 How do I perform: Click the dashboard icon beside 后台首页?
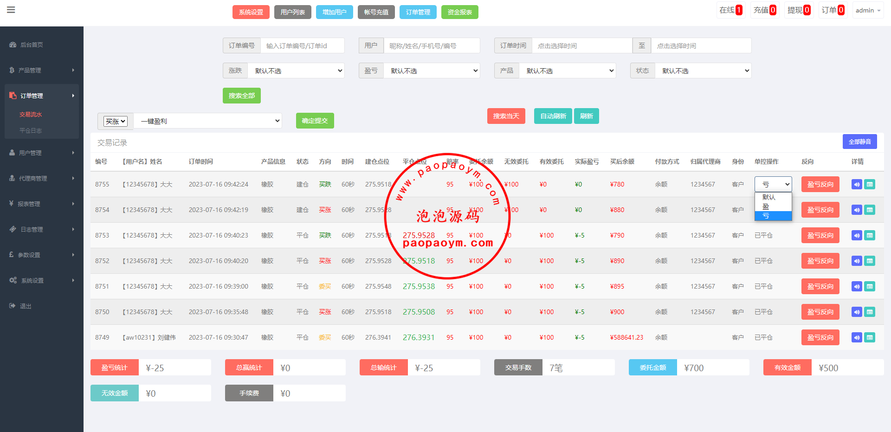tap(13, 45)
